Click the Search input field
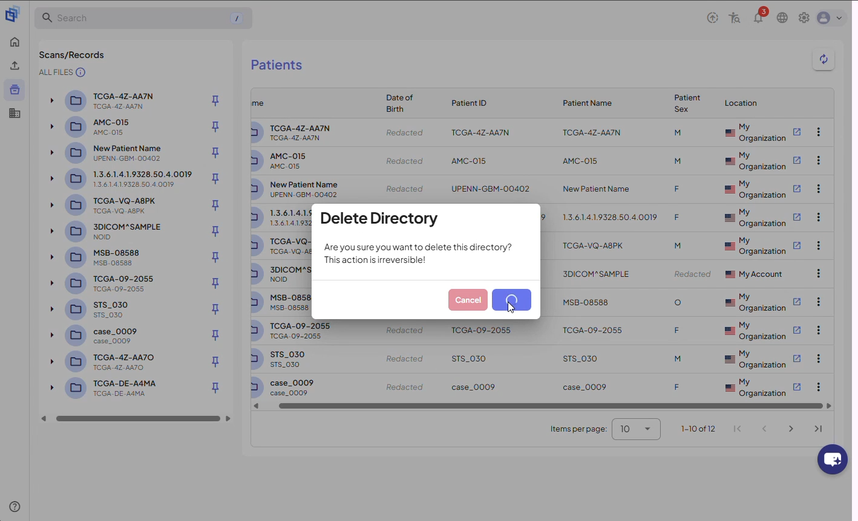 coord(143,18)
